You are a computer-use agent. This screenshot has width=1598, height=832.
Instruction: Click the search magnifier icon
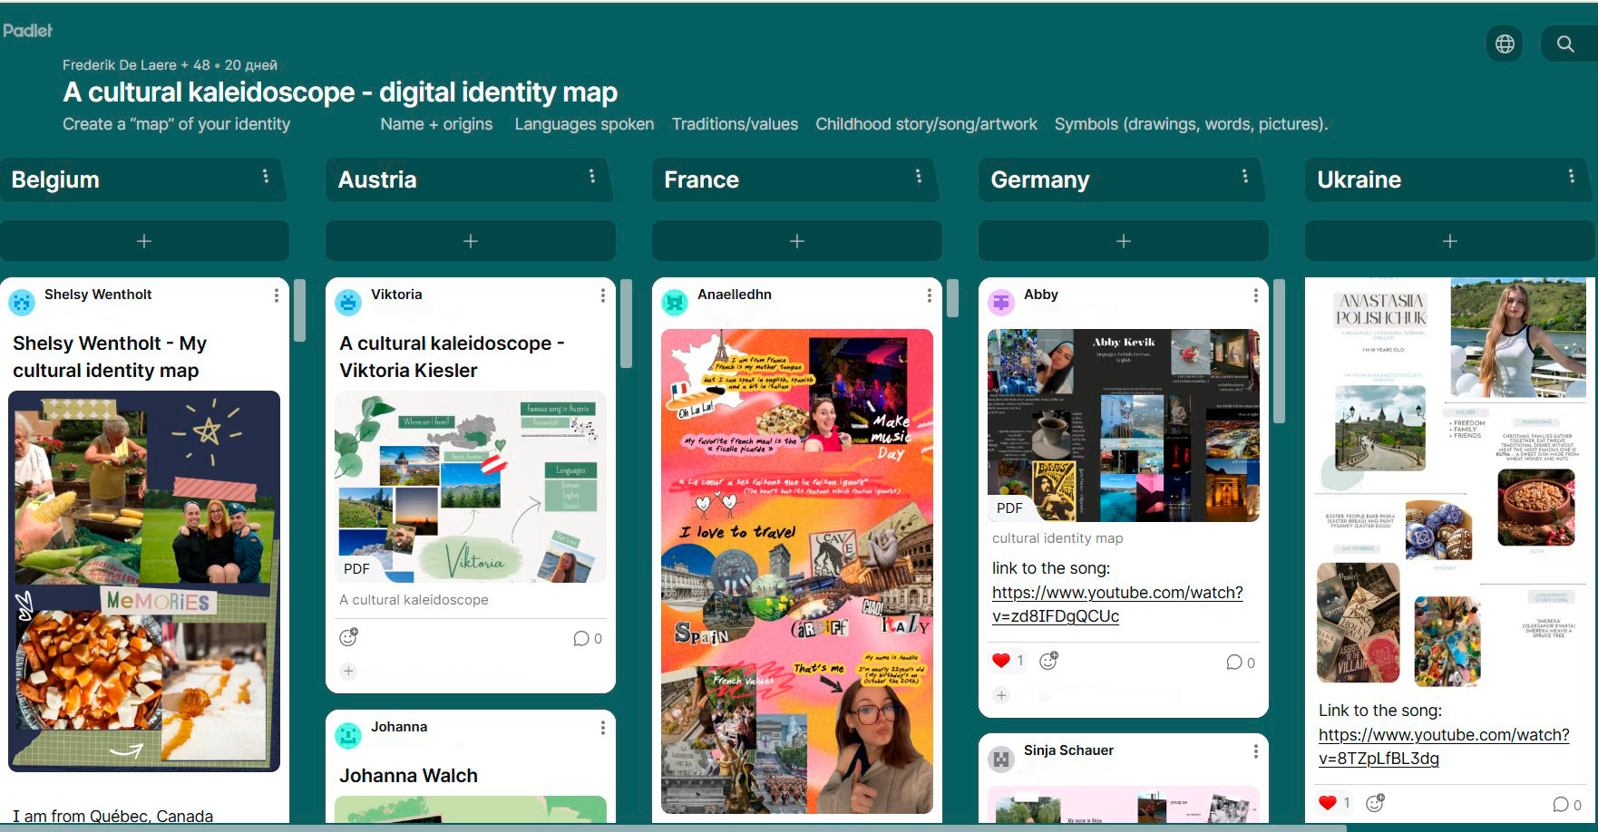pyautogui.click(x=1565, y=44)
